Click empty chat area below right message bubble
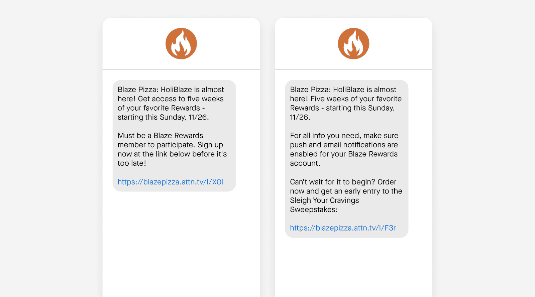 pyautogui.click(x=353, y=267)
